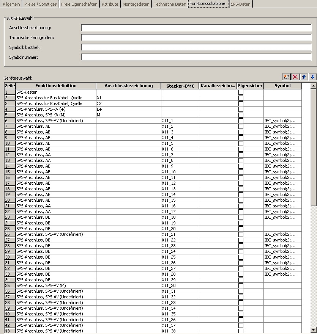Click the X2 connection cell

point(129,104)
